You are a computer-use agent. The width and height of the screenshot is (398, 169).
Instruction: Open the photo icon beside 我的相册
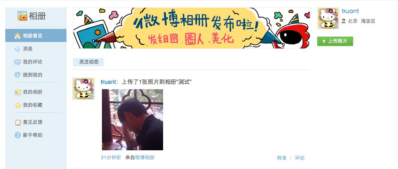click(18, 92)
